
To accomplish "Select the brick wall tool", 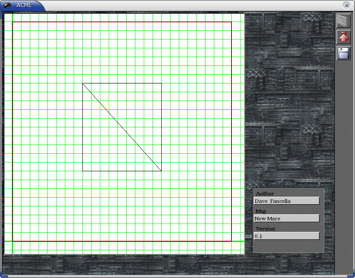I will (344, 21).
